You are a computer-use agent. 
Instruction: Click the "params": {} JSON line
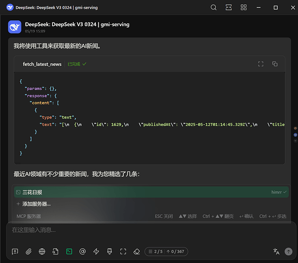coord(41,88)
